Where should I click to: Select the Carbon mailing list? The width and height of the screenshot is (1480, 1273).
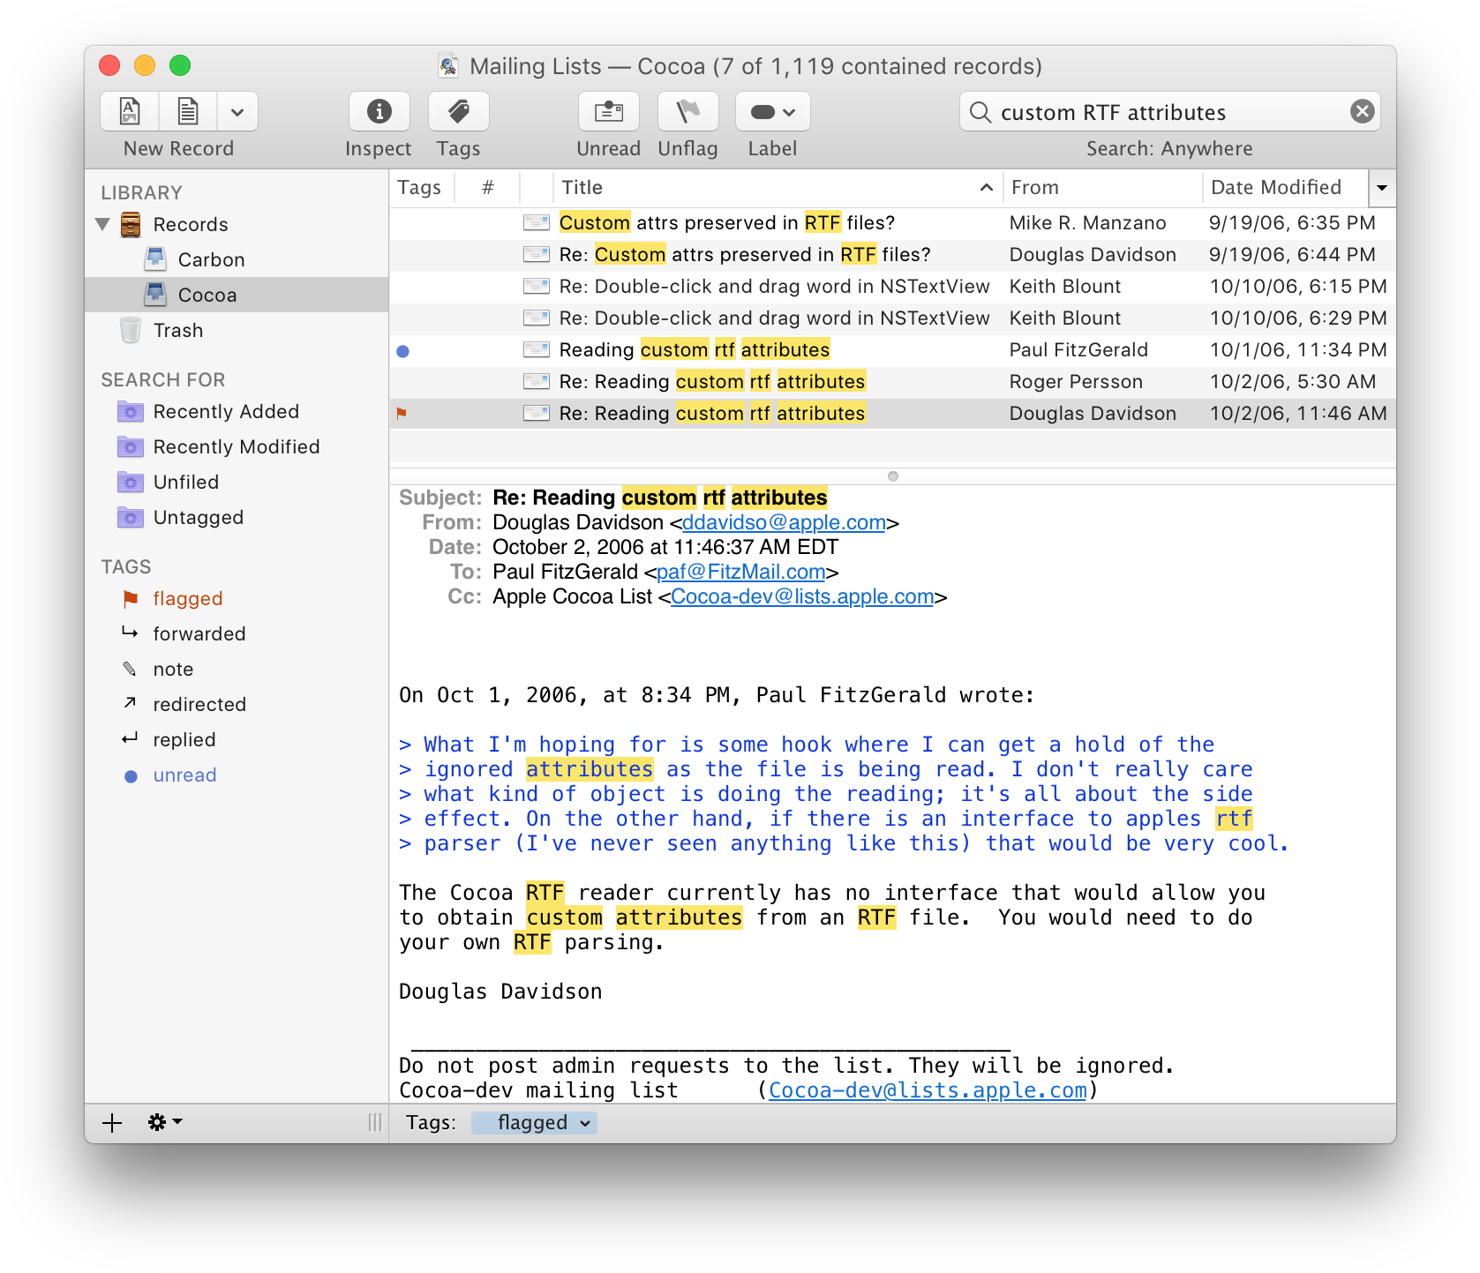click(x=211, y=260)
